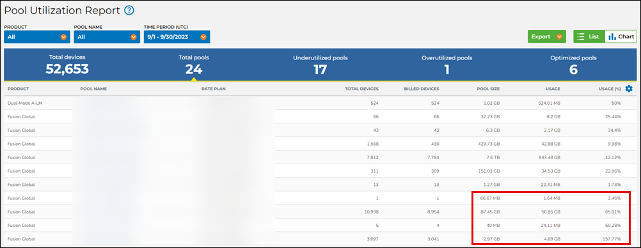Open the Product filter dropdown

point(37,37)
